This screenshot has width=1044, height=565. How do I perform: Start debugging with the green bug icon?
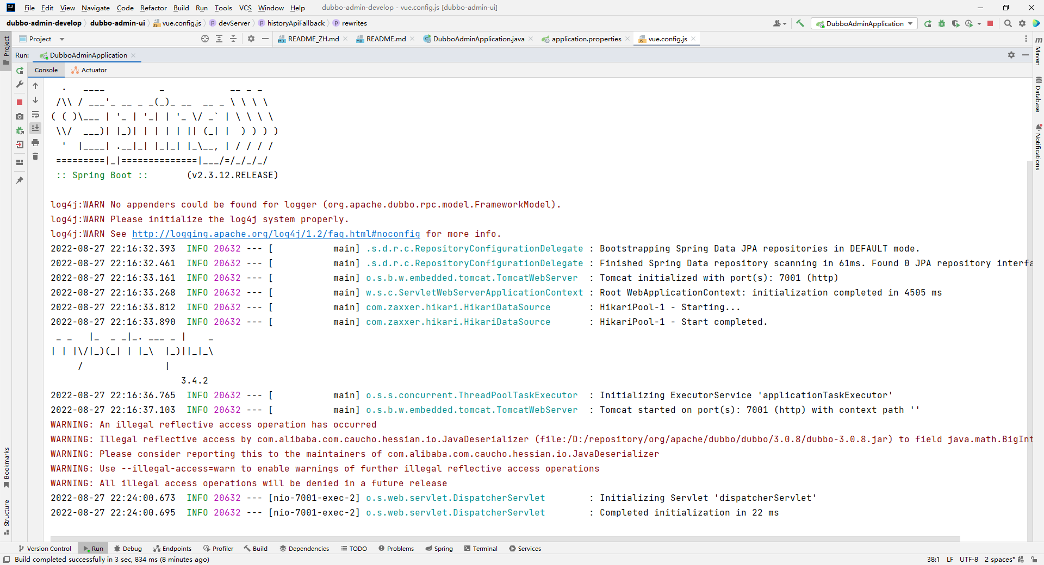click(942, 23)
